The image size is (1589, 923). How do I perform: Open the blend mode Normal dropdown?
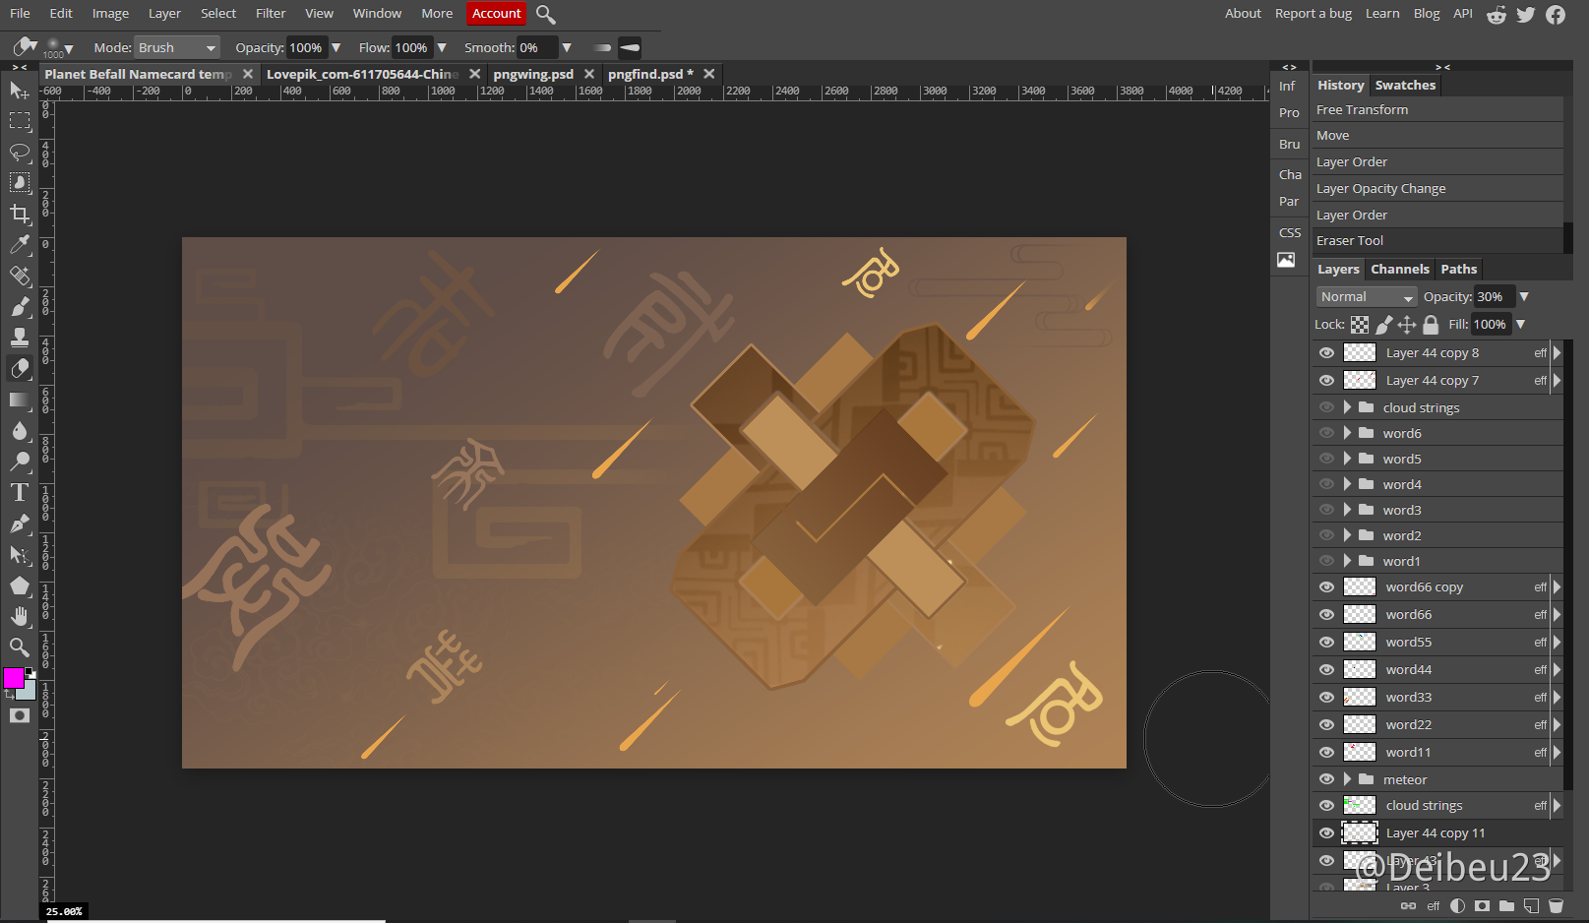pyautogui.click(x=1366, y=297)
